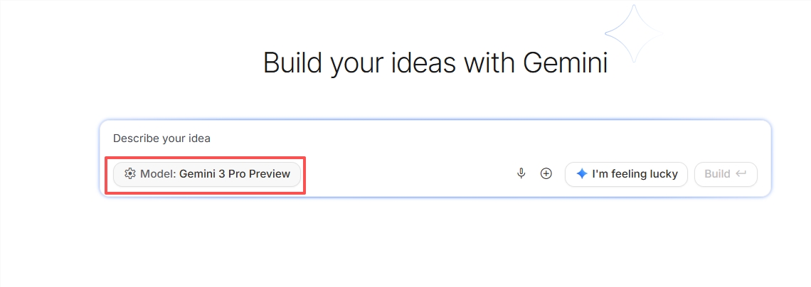Click empty prompt area between model selector and microphone
811x287 pixels.
(405, 174)
